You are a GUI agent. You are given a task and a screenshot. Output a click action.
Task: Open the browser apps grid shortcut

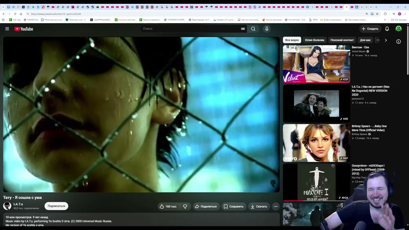[4, 20]
